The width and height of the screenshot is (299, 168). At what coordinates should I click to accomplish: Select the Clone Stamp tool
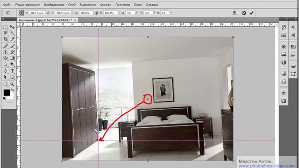tap(6, 52)
